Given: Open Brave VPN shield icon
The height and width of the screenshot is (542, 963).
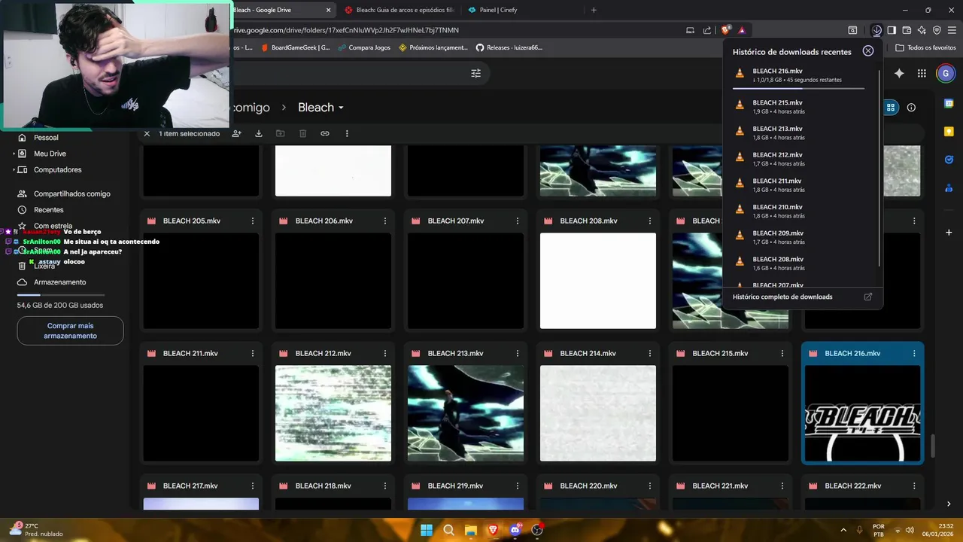Looking at the screenshot, I should tap(937, 30).
